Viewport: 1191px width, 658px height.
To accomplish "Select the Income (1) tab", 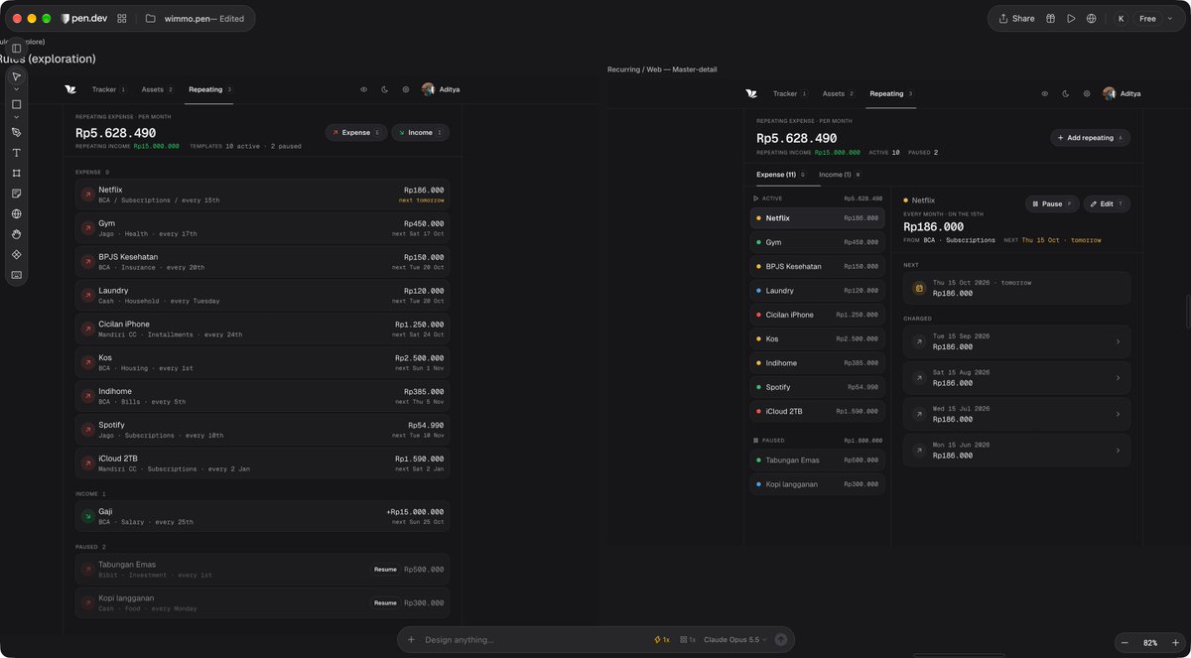I will coord(840,174).
